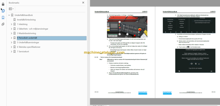The image size is (220, 106).
Task: Click the instrument panel photo on left page
Action: [127, 27]
